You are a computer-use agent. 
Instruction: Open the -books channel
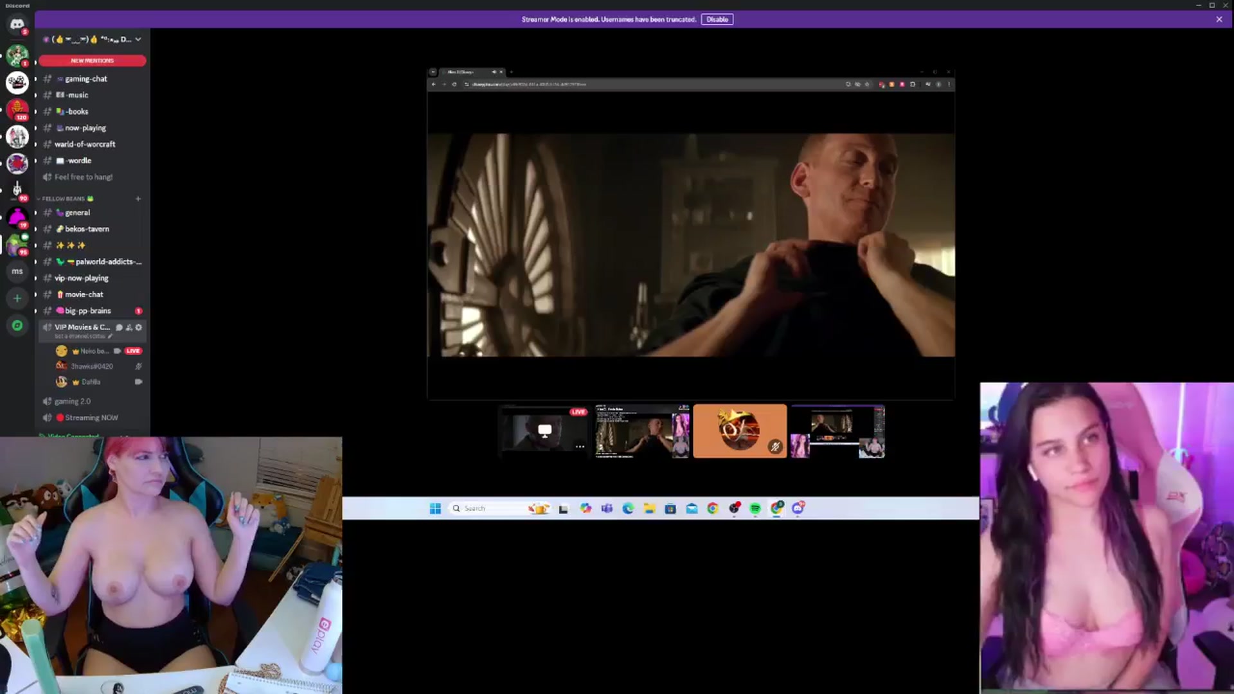93,112
